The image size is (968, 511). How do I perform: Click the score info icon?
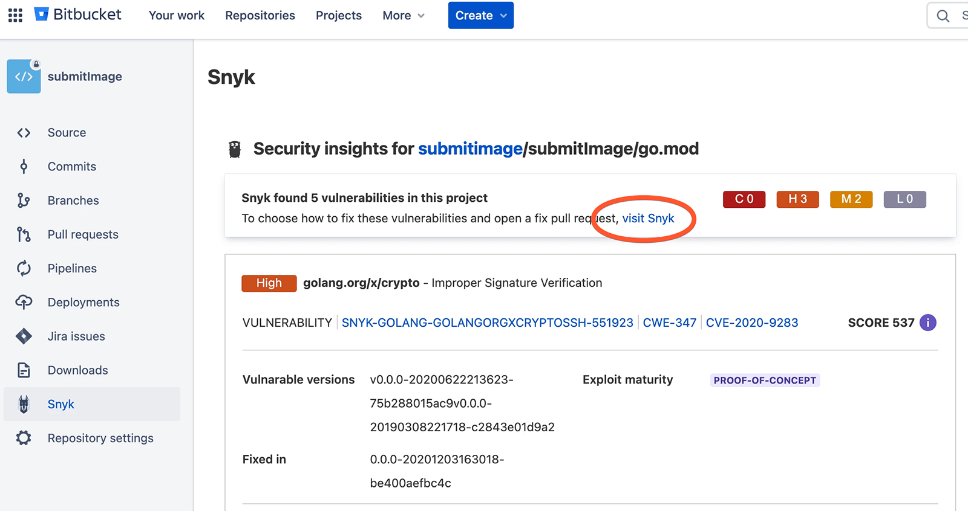point(927,323)
